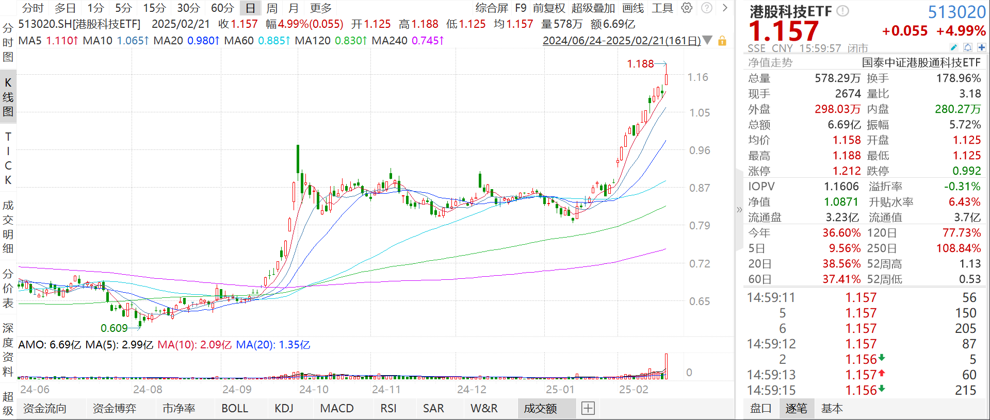990x420 pixels.
Task: Open chart settings gear icon
Action: coord(687,8)
